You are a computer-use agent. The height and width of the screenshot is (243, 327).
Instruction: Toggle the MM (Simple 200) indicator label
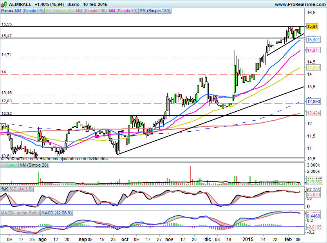[x=90, y=11]
